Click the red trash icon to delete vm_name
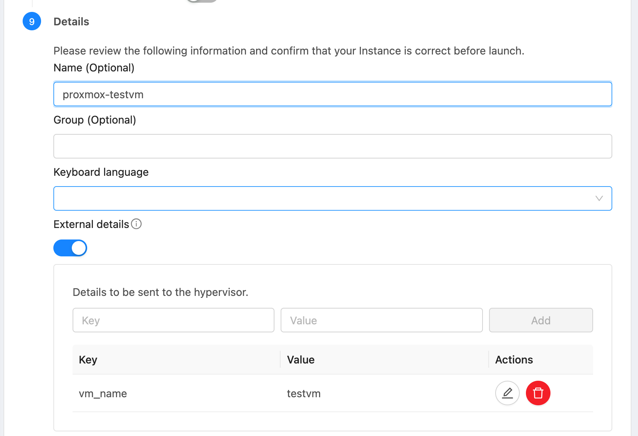The image size is (638, 436). point(538,393)
